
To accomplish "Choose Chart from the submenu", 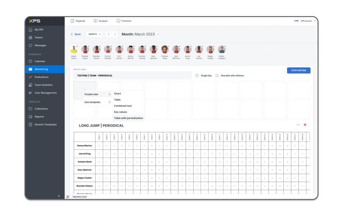I will pos(118,93).
